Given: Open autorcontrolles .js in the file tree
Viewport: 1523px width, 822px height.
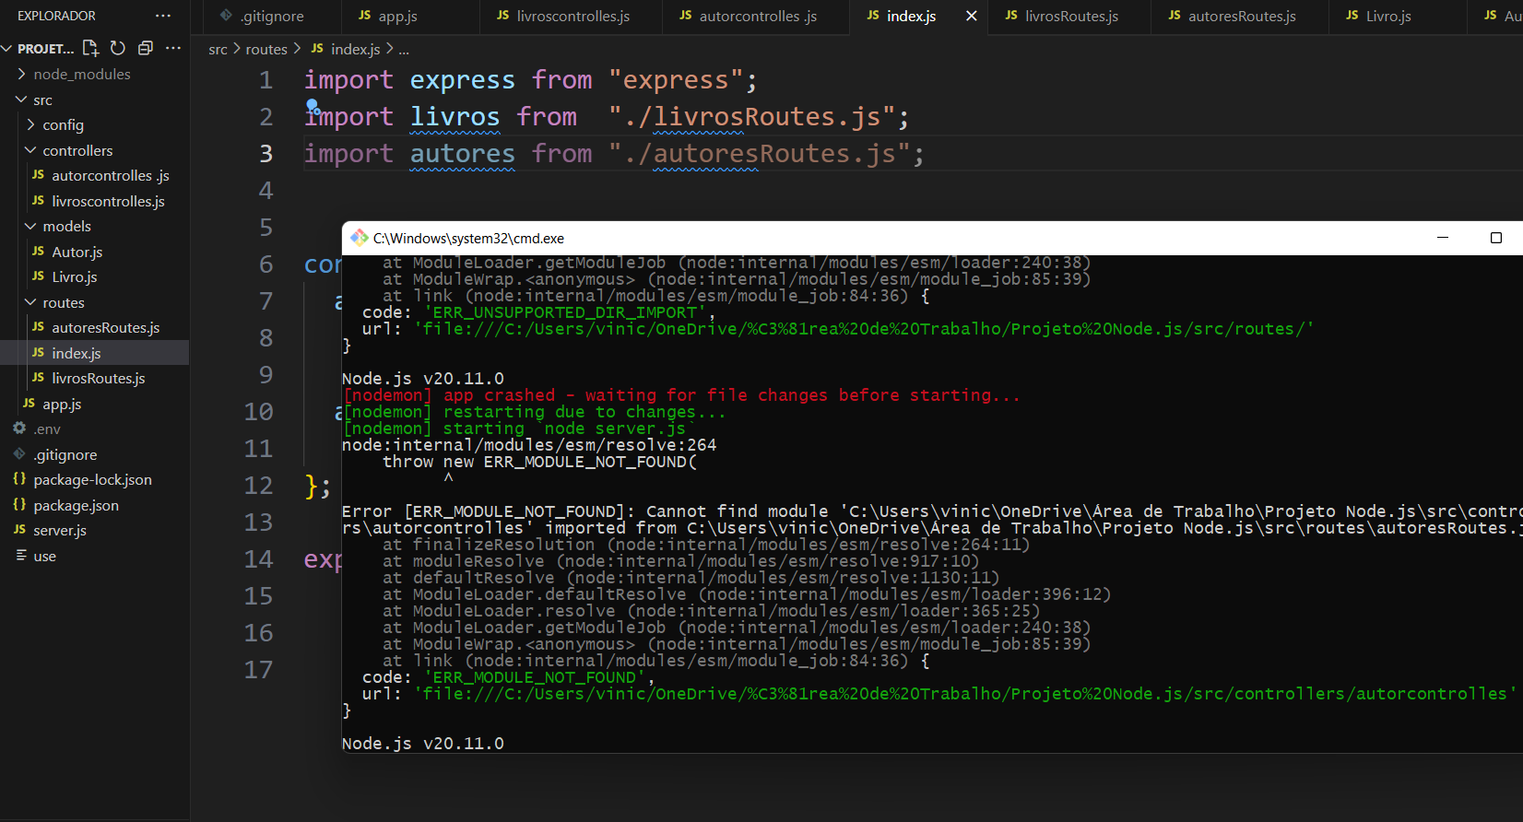Looking at the screenshot, I should point(94,175).
